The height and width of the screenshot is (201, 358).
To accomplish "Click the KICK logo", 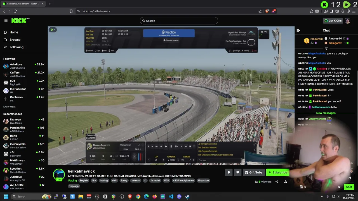I will click(x=20, y=21).
